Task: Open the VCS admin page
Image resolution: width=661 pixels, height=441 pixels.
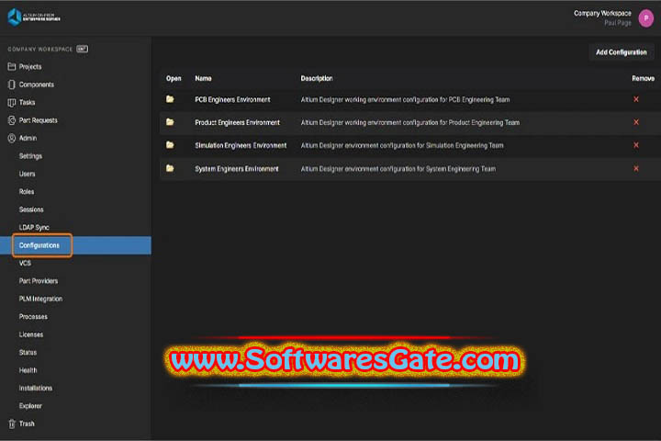Action: point(25,263)
